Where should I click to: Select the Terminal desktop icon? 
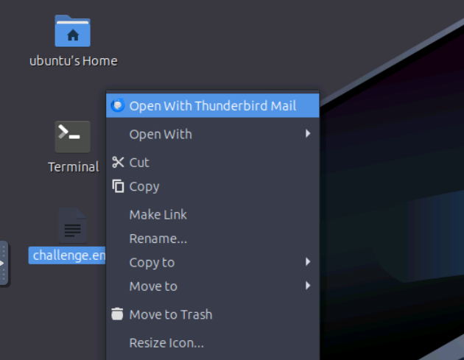click(x=72, y=137)
